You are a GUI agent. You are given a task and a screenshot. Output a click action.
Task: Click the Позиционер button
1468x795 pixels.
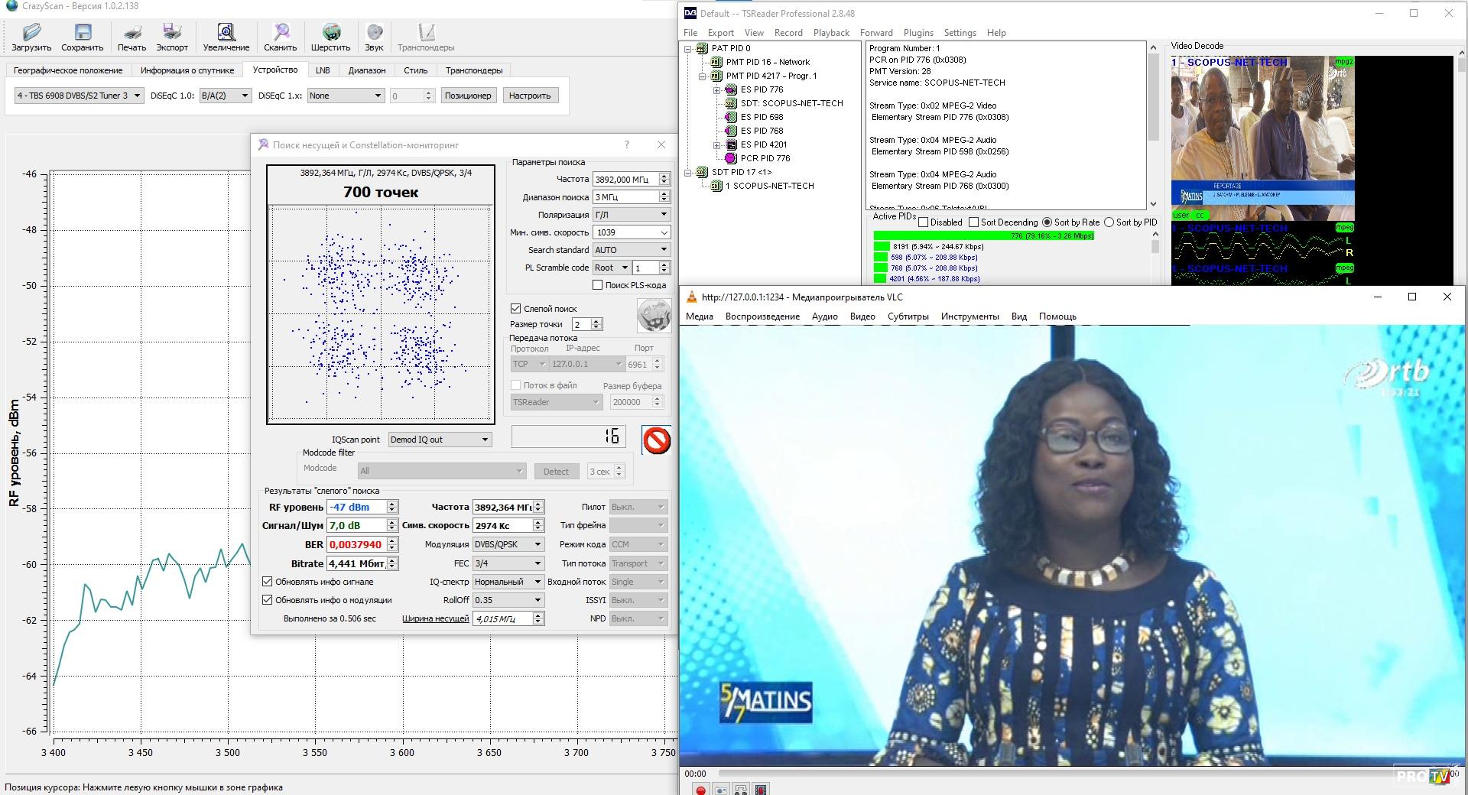click(468, 96)
